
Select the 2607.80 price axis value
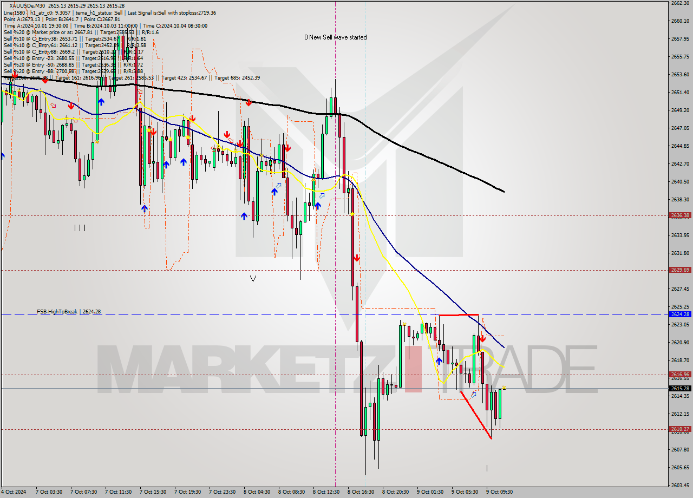point(680,449)
